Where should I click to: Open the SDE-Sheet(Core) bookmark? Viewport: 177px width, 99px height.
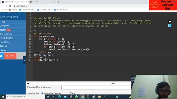62,10
